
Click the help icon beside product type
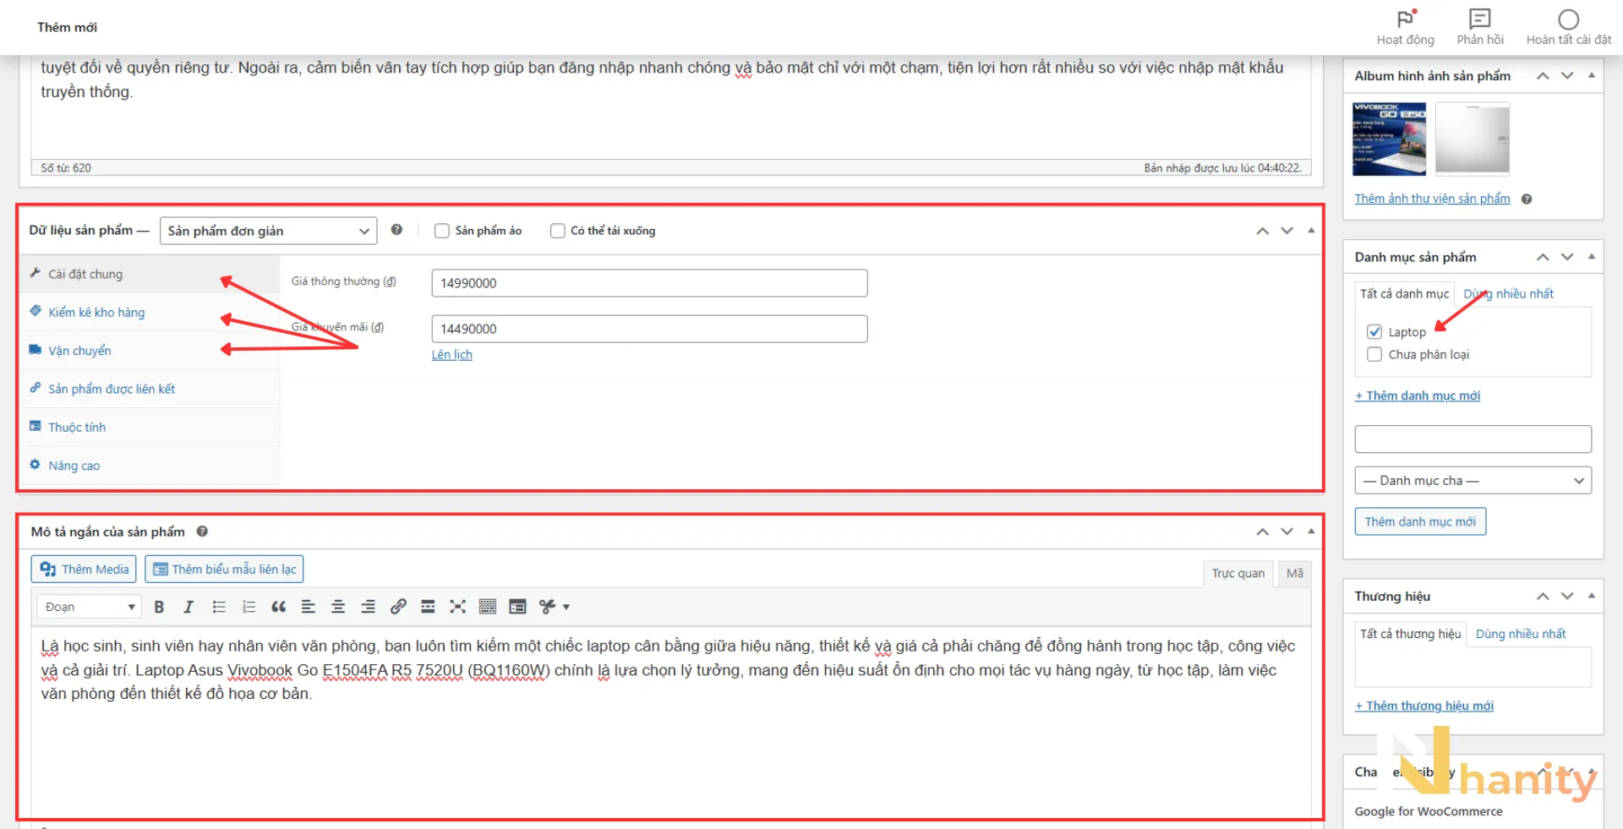click(x=396, y=230)
